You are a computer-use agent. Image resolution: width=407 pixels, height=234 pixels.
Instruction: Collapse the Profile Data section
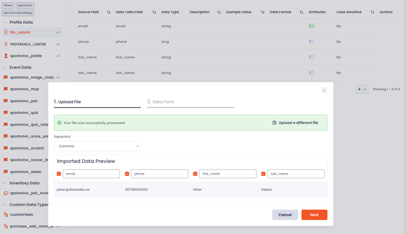5,23
